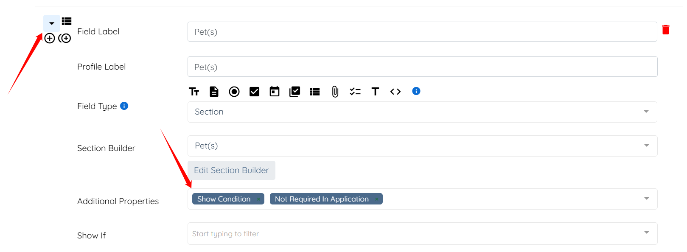Click the bold T title field type icon
687x252 pixels.
coord(375,92)
